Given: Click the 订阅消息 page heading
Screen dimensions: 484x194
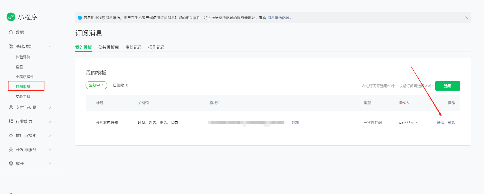Looking at the screenshot, I should 89,33.
